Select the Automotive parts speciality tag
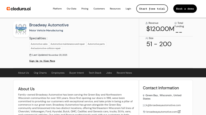The width and height of the screenshot is (206, 115). 96,44
